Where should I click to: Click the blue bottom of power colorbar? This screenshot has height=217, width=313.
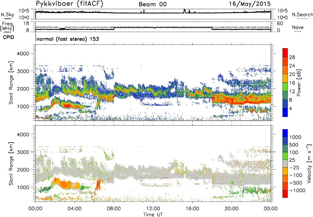(x=285, y=112)
